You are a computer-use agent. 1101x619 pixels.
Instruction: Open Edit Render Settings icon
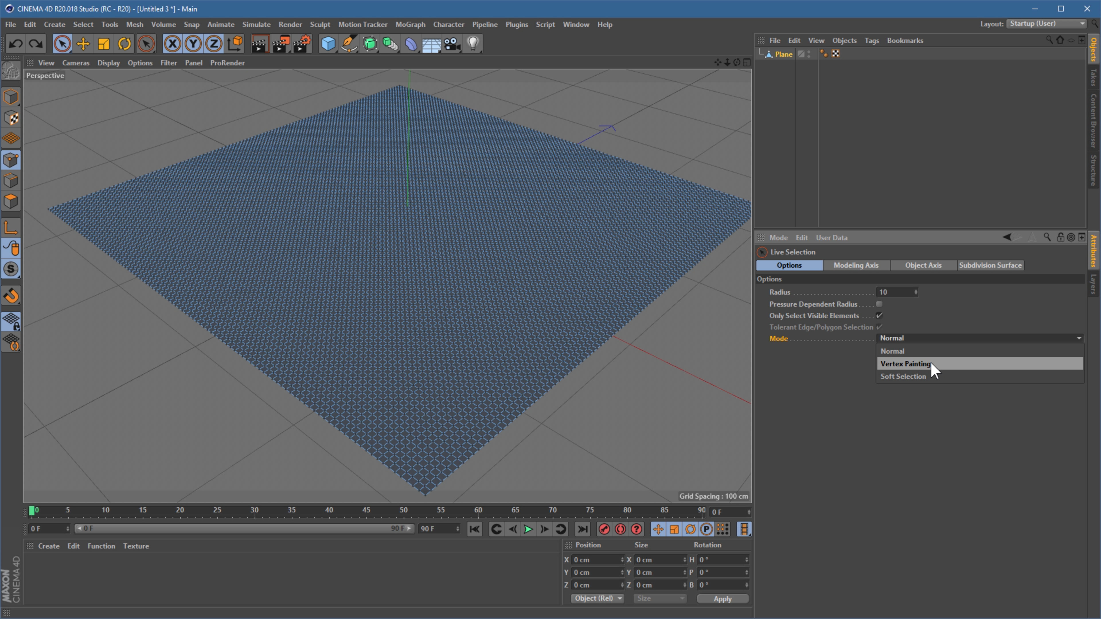(302, 44)
